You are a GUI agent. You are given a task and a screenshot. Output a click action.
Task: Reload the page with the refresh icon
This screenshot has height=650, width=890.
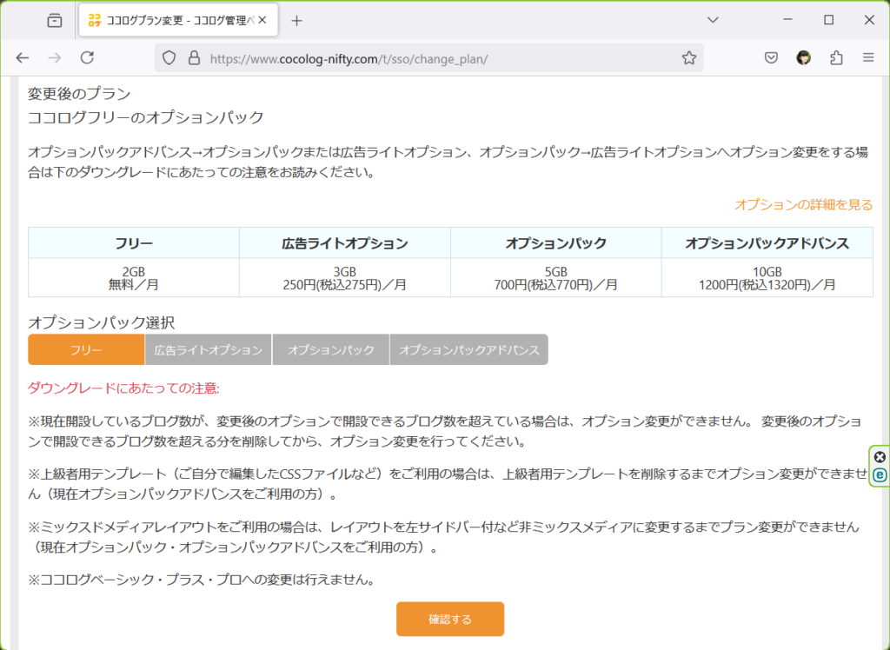pos(87,58)
